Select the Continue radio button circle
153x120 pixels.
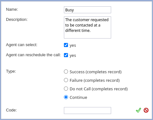(66, 97)
